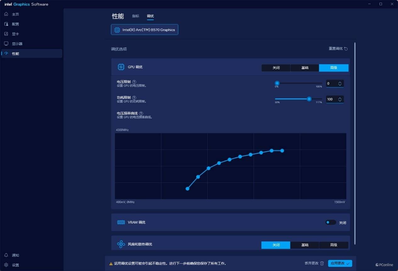Viewport: 398px width, 271px height.
Task: Set GPU 调优 mode to 高级
Action: point(334,68)
